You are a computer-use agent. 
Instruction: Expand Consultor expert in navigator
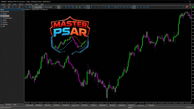click(x=6, y=18)
